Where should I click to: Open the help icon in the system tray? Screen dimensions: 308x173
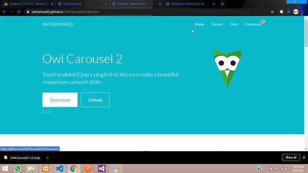point(259,169)
